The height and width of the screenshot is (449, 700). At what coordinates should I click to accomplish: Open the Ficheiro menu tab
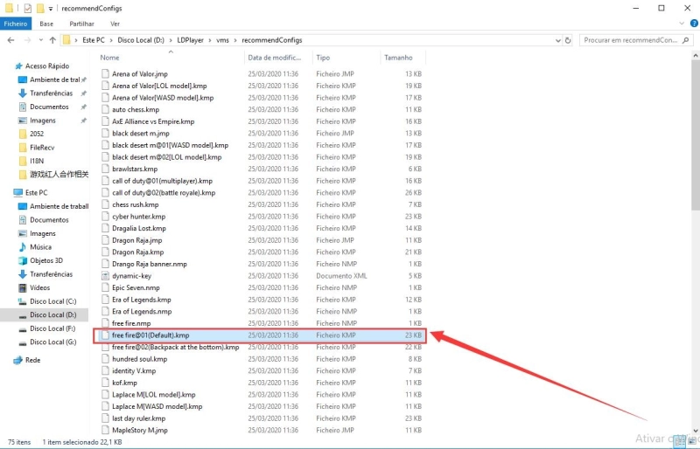(16, 24)
